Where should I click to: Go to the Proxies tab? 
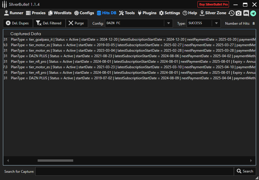tap(36, 13)
